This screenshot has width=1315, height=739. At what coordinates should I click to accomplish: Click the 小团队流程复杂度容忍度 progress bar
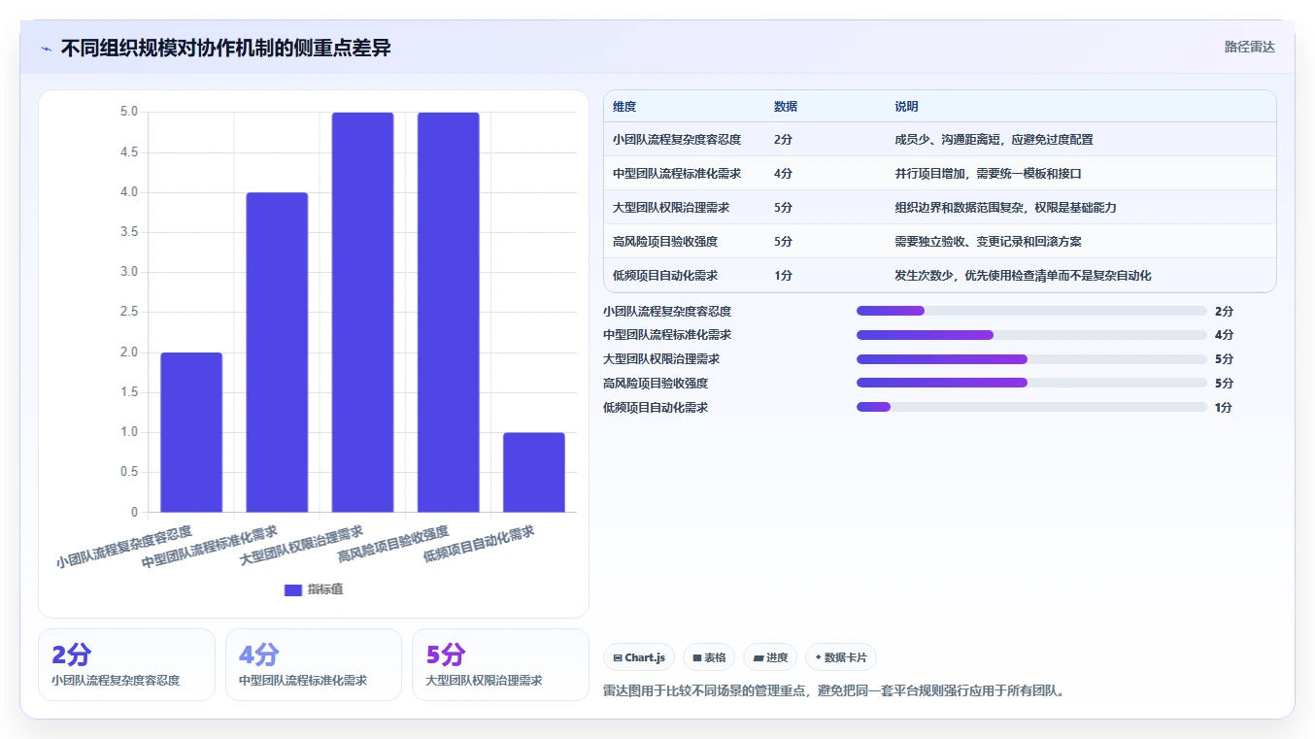[1031, 311]
